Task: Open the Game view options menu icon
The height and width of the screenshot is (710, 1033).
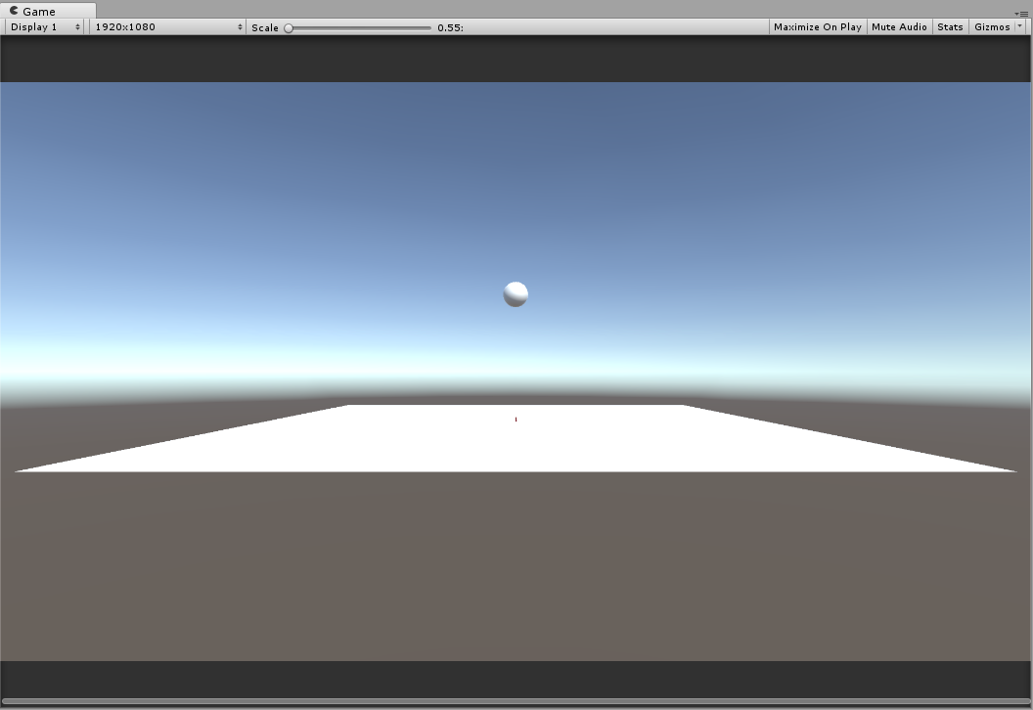Action: pyautogui.click(x=1026, y=14)
